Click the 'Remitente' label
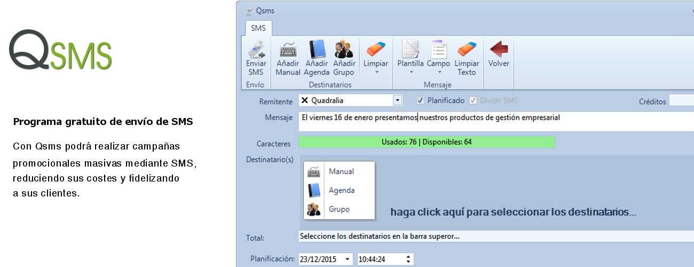 click(x=276, y=101)
